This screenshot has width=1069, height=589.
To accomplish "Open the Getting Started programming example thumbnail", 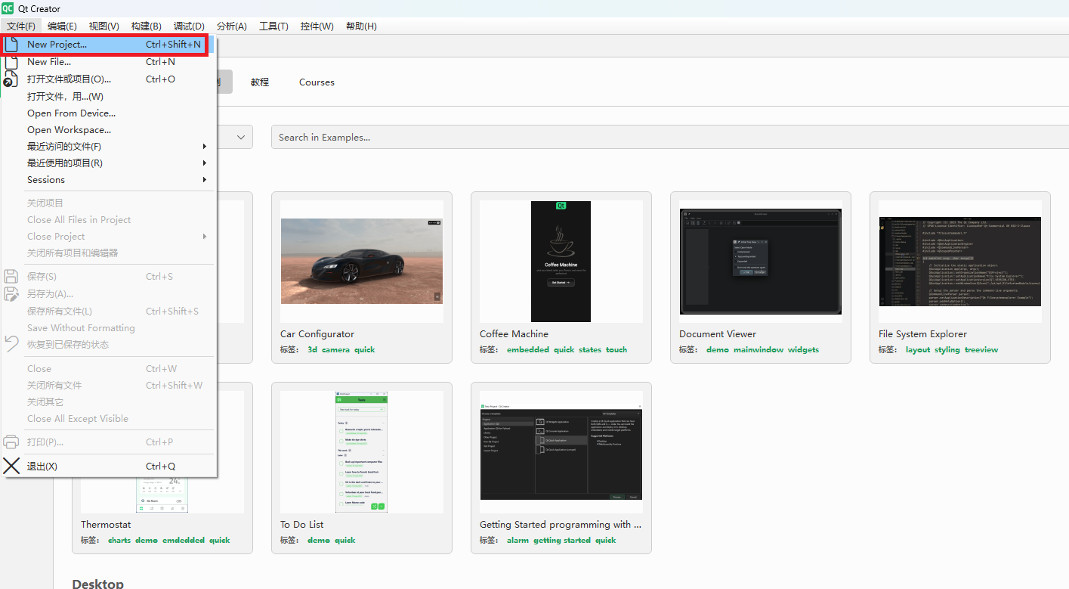I will (561, 452).
